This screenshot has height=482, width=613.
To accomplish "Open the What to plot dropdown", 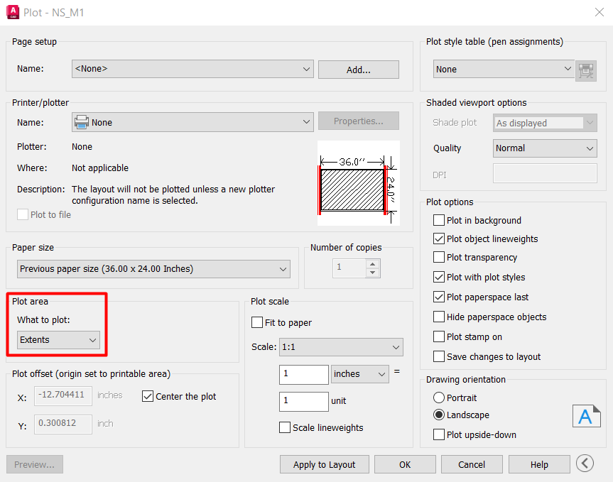I will coord(59,340).
